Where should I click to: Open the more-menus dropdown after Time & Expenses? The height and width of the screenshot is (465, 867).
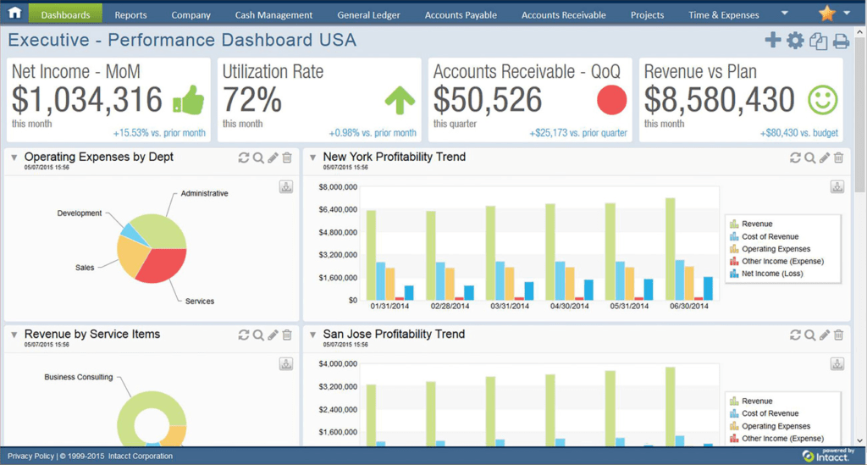pyautogui.click(x=785, y=13)
